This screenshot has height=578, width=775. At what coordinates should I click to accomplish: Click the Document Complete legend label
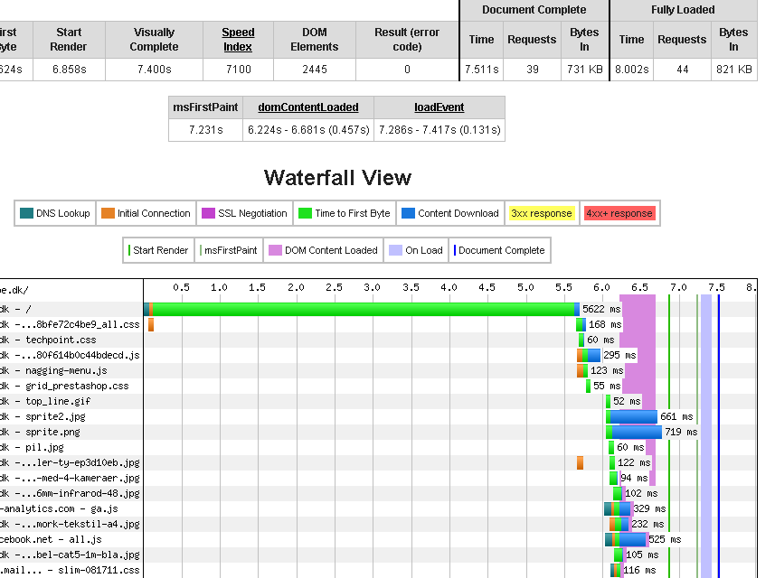(x=502, y=250)
